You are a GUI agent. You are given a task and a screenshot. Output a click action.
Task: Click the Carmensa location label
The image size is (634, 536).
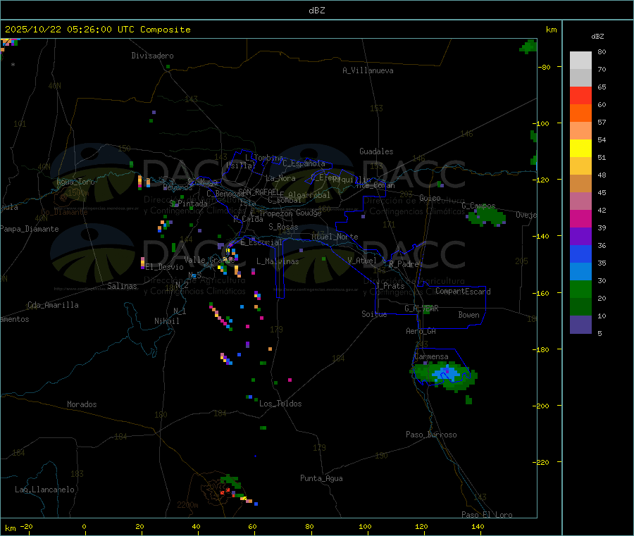(431, 356)
